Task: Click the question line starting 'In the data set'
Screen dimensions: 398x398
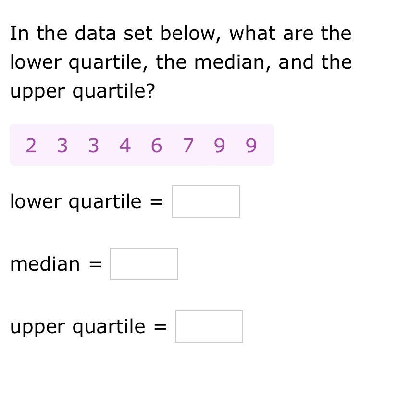Action: [x=181, y=34]
